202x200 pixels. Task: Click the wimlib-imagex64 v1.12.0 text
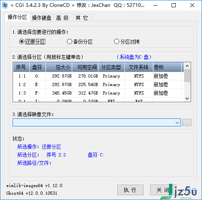pos(34,185)
